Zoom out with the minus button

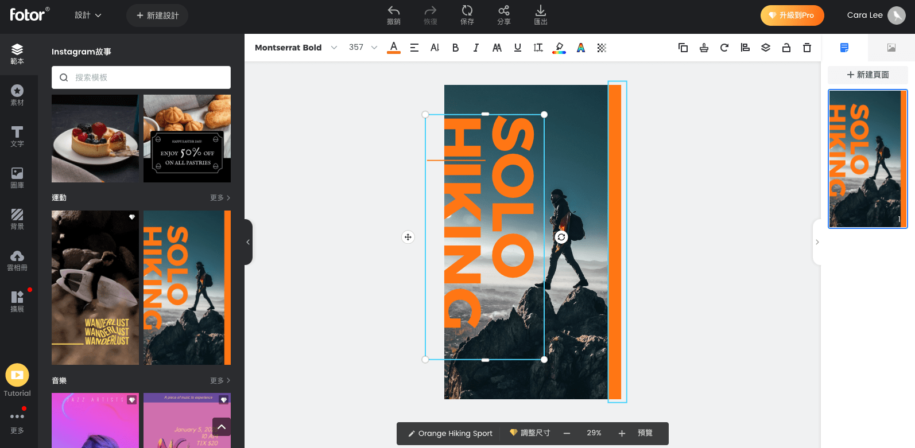(567, 433)
